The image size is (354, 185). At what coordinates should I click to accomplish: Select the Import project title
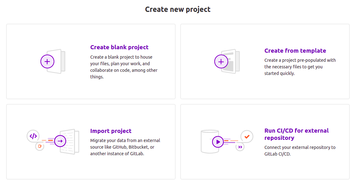tap(111, 131)
